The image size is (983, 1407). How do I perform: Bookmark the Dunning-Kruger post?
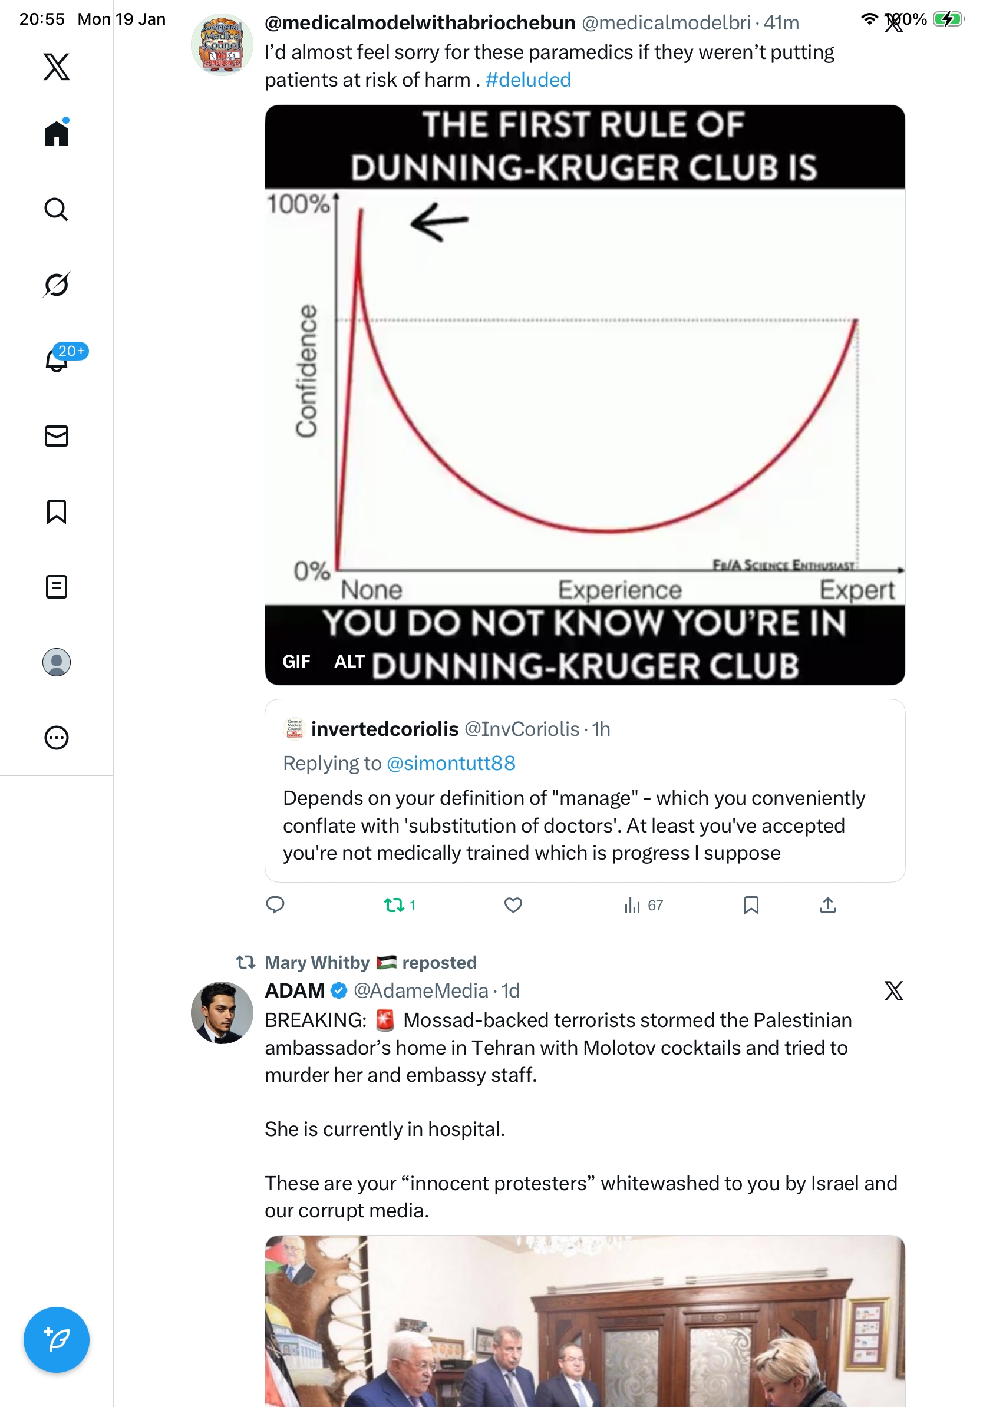click(751, 904)
